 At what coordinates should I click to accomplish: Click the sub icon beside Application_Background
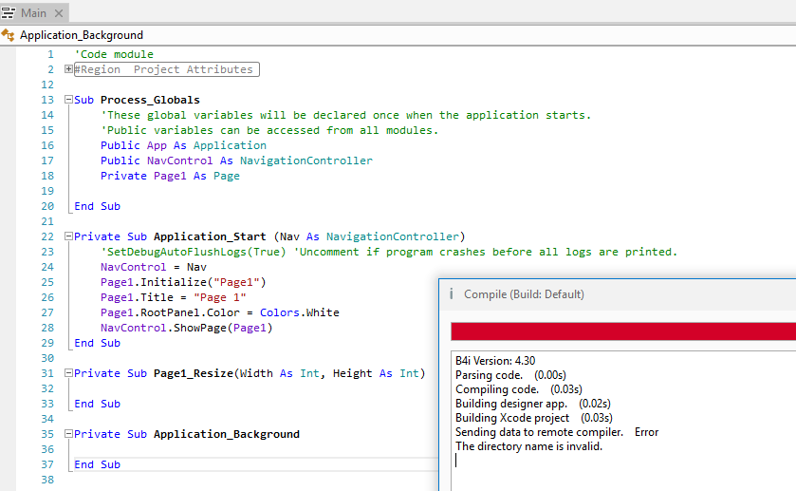click(9, 35)
